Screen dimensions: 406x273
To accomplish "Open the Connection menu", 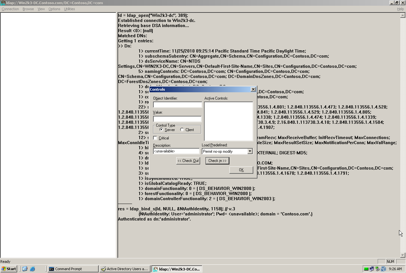I will (x=10, y=9).
